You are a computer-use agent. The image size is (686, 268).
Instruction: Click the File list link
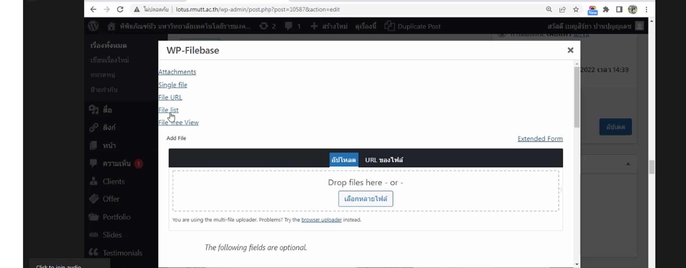click(x=168, y=110)
